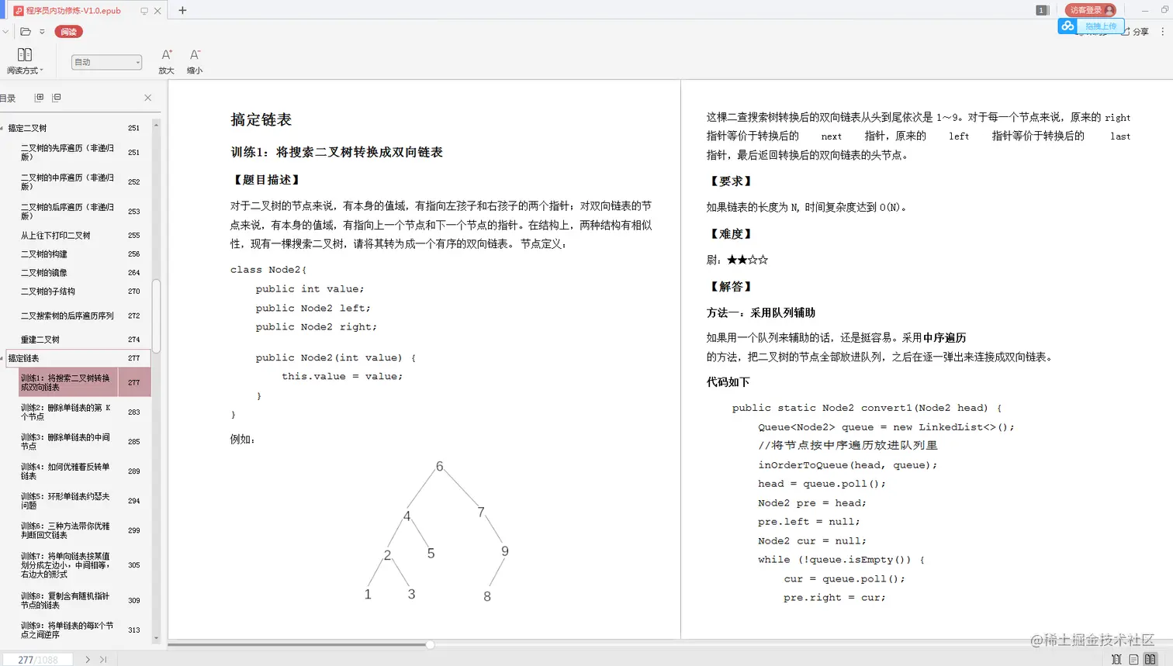This screenshot has width=1173, height=666.
Task: Select single-page view icon in status bar
Action: pos(1133,658)
